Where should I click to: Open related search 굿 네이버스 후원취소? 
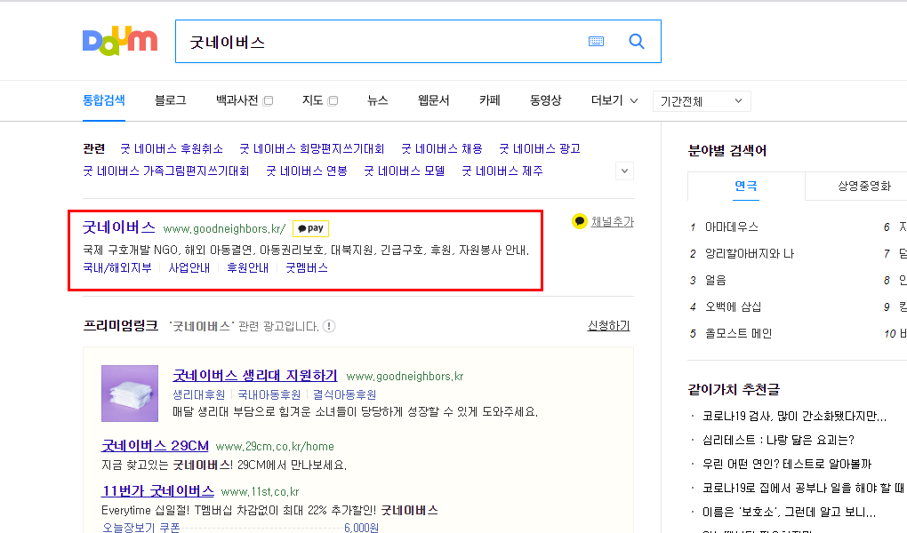click(x=172, y=149)
